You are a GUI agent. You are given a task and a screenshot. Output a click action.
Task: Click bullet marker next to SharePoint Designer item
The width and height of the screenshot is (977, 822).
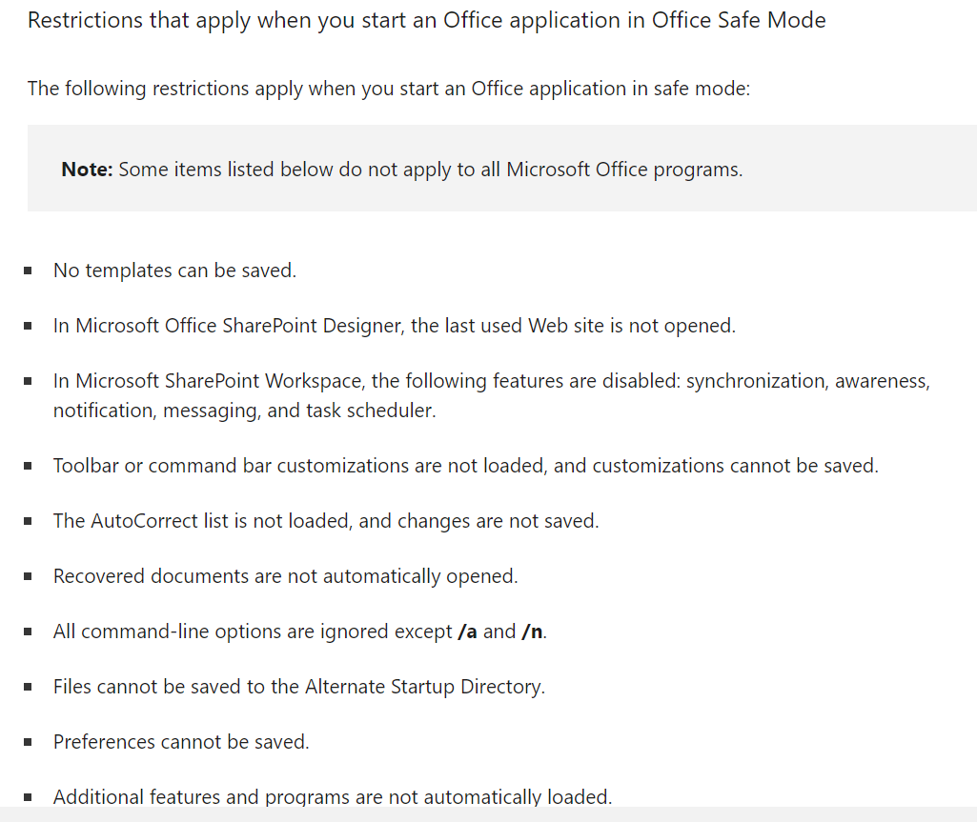28,326
